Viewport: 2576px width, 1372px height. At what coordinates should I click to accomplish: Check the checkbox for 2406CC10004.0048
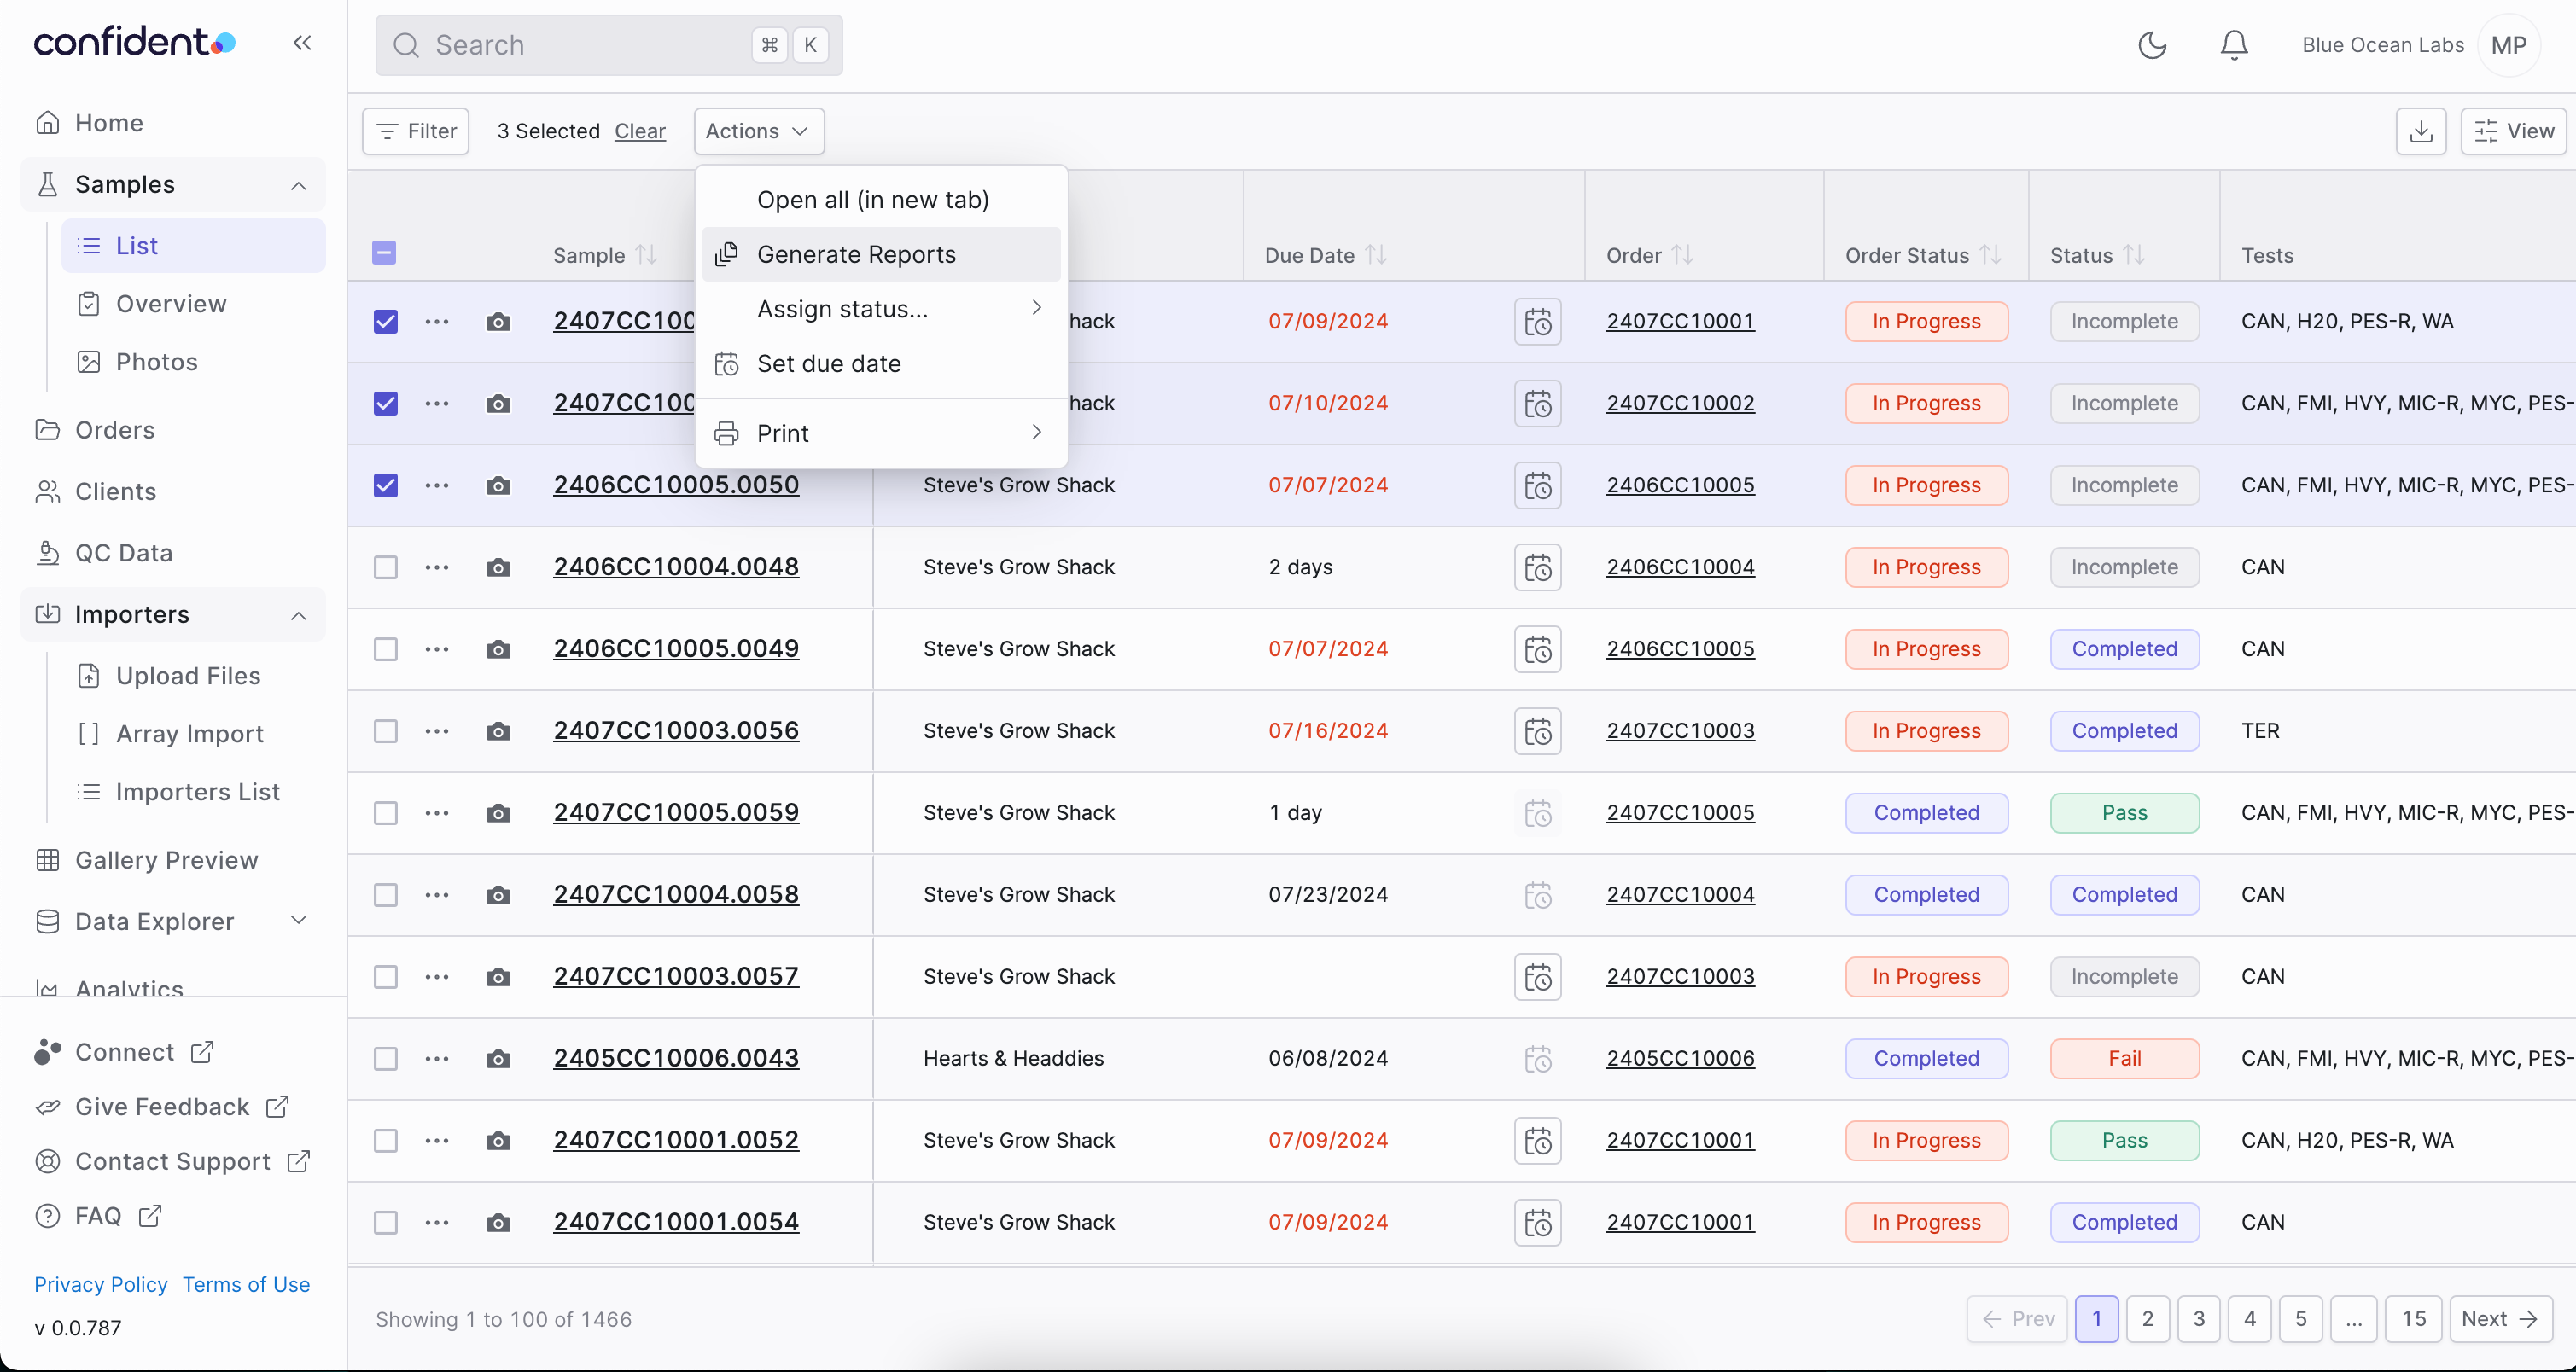point(385,567)
